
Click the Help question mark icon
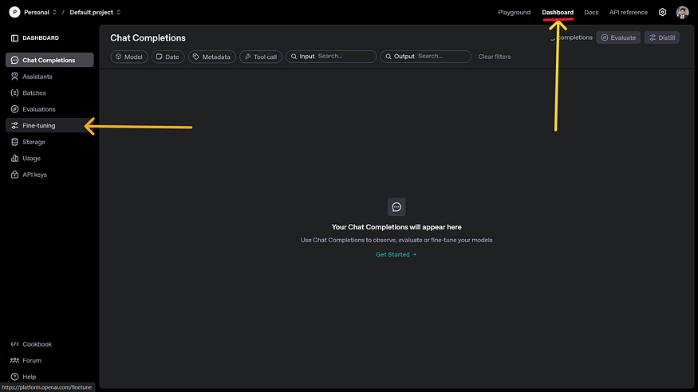click(x=14, y=377)
